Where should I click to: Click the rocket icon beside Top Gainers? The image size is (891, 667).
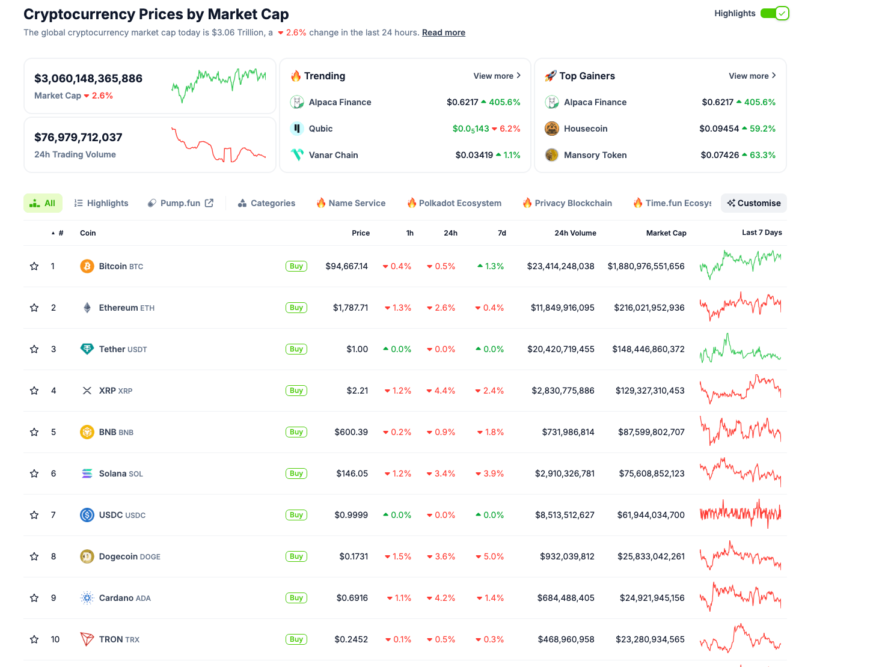[551, 76]
